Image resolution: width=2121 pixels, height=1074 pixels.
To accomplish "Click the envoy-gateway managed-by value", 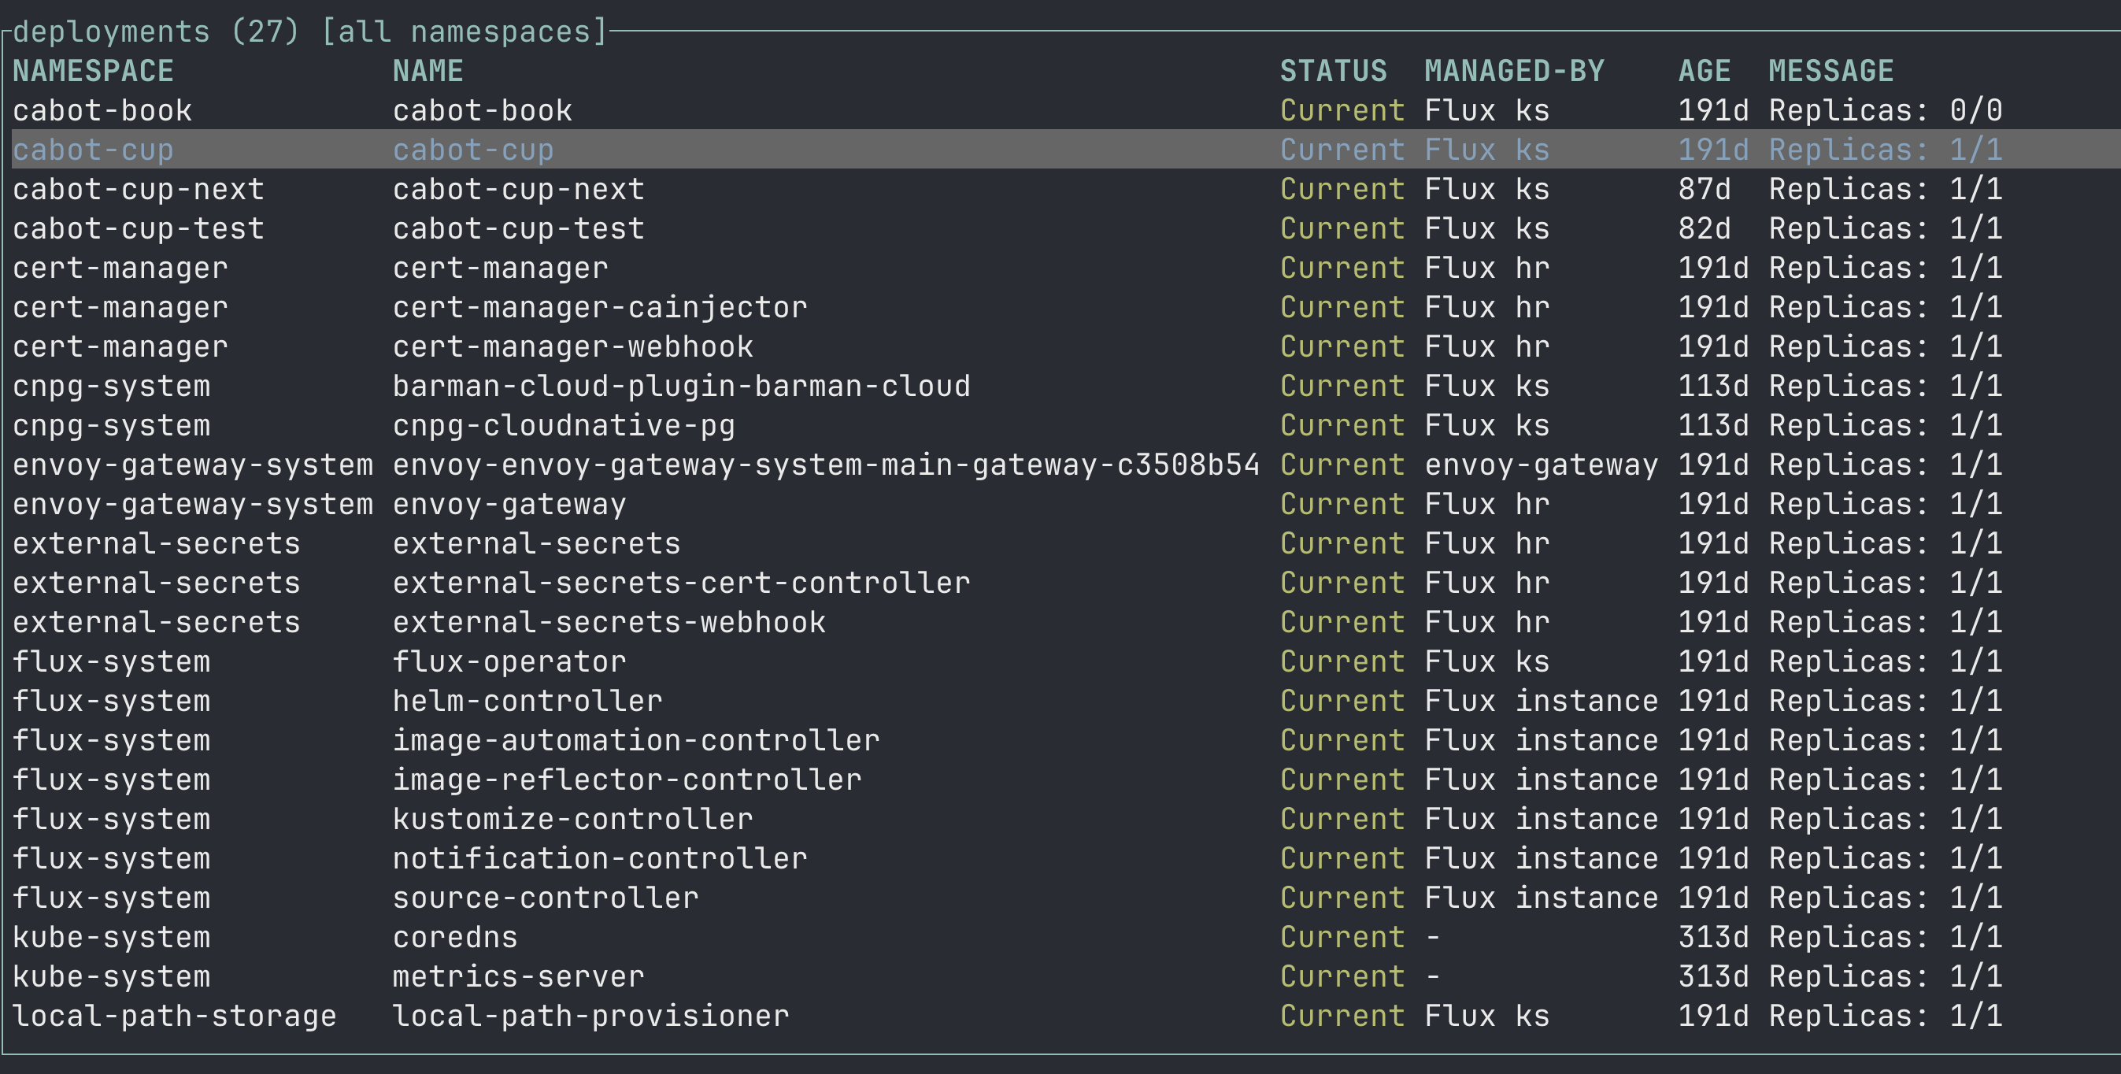I will (x=1542, y=465).
